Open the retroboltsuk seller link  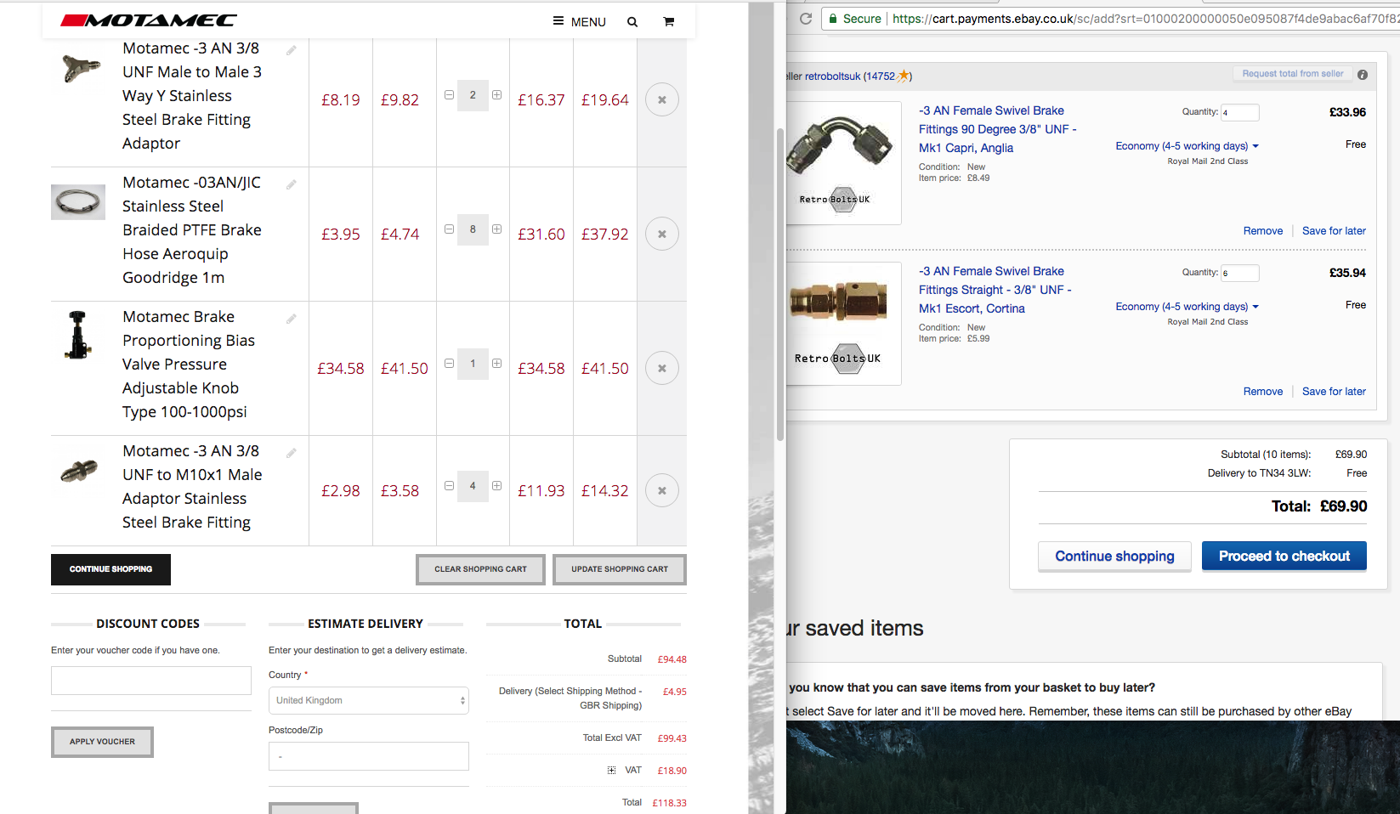coord(832,76)
